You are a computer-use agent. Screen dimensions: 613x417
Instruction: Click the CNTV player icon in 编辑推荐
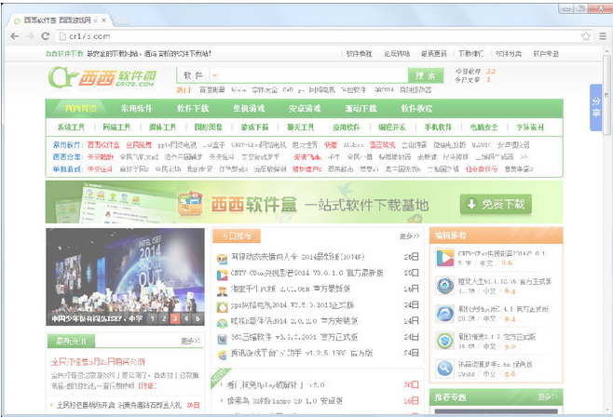(445, 258)
